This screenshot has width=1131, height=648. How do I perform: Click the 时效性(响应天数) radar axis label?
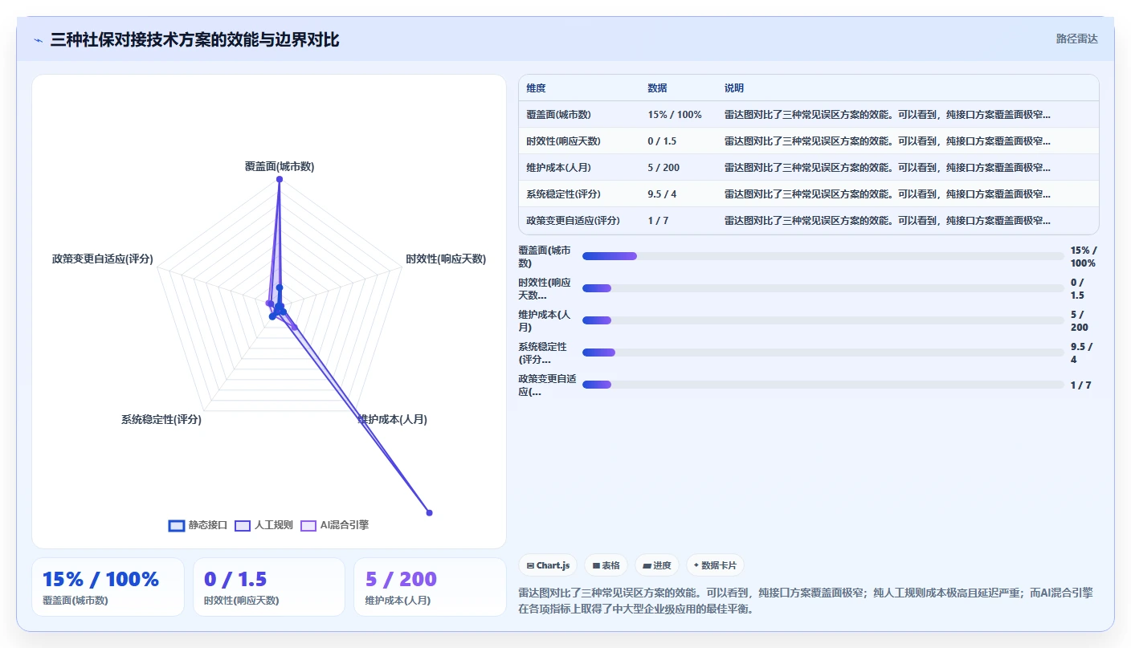point(446,259)
